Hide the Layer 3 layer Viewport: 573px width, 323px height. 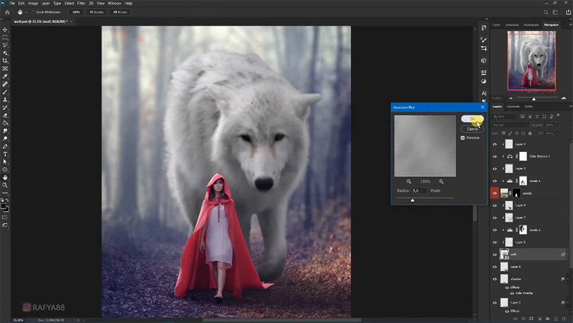(495, 168)
